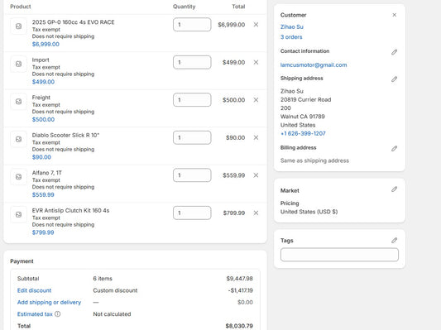This screenshot has width=441, height=330.
Task: Open the $6,999.00 price link
Action: (46, 44)
